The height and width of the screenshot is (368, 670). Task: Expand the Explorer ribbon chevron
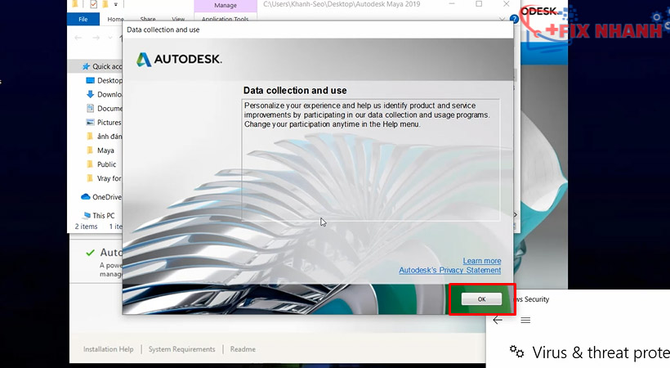click(x=502, y=20)
